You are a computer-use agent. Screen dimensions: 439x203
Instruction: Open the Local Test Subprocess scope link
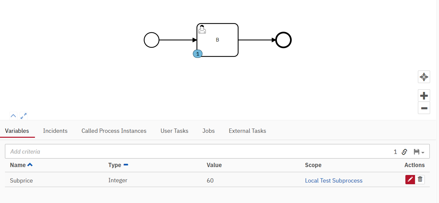(x=334, y=180)
